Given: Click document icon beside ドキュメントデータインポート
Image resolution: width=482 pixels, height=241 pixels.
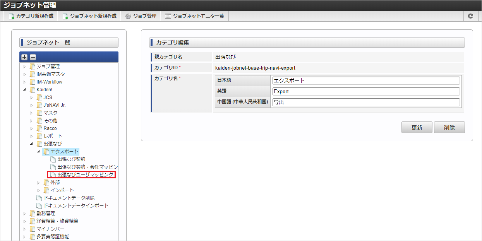Looking at the screenshot, I should 39,206.
